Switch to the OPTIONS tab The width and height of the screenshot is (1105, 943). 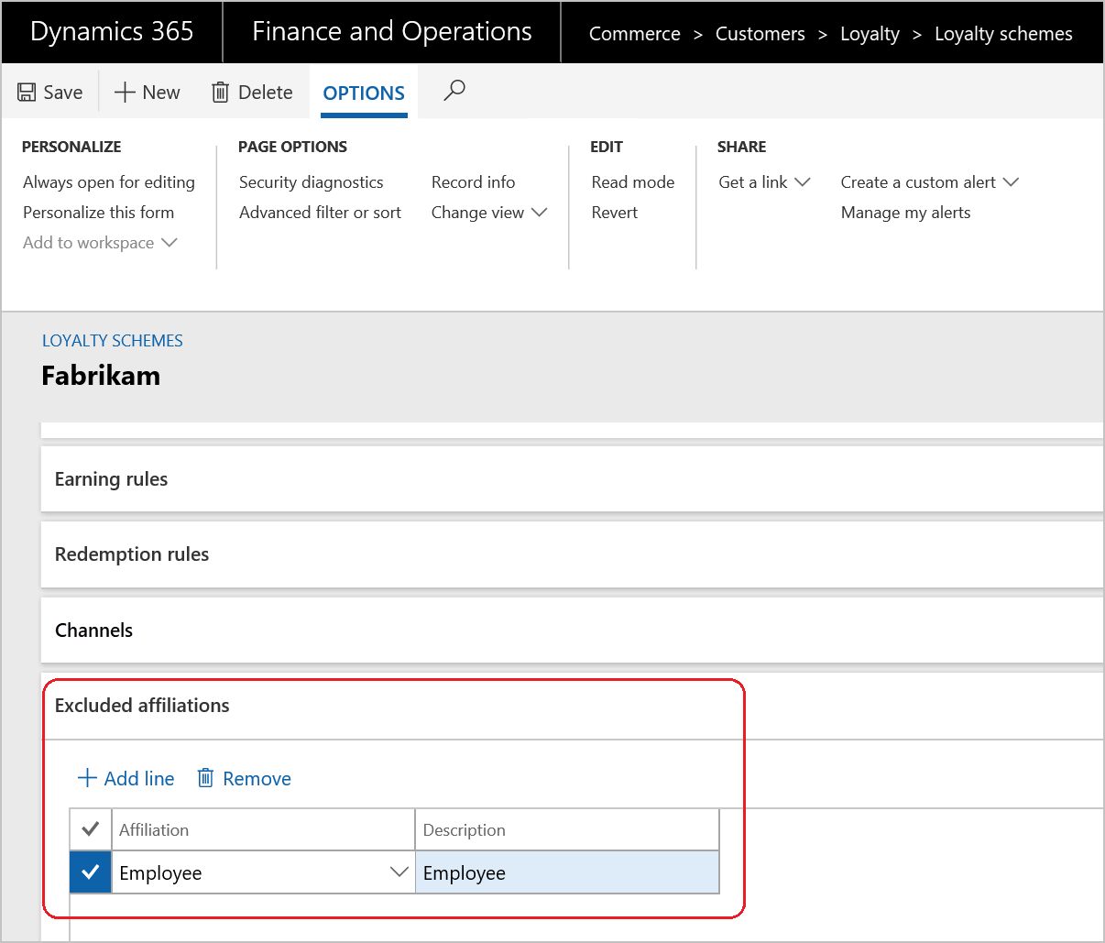(364, 92)
